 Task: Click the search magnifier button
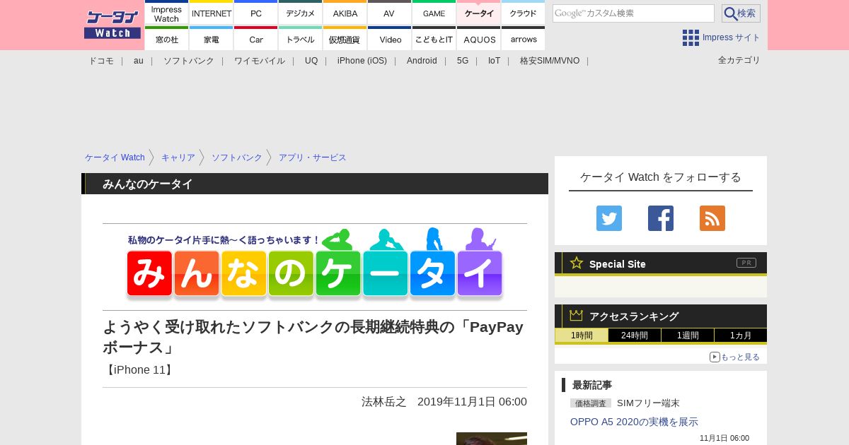point(741,13)
